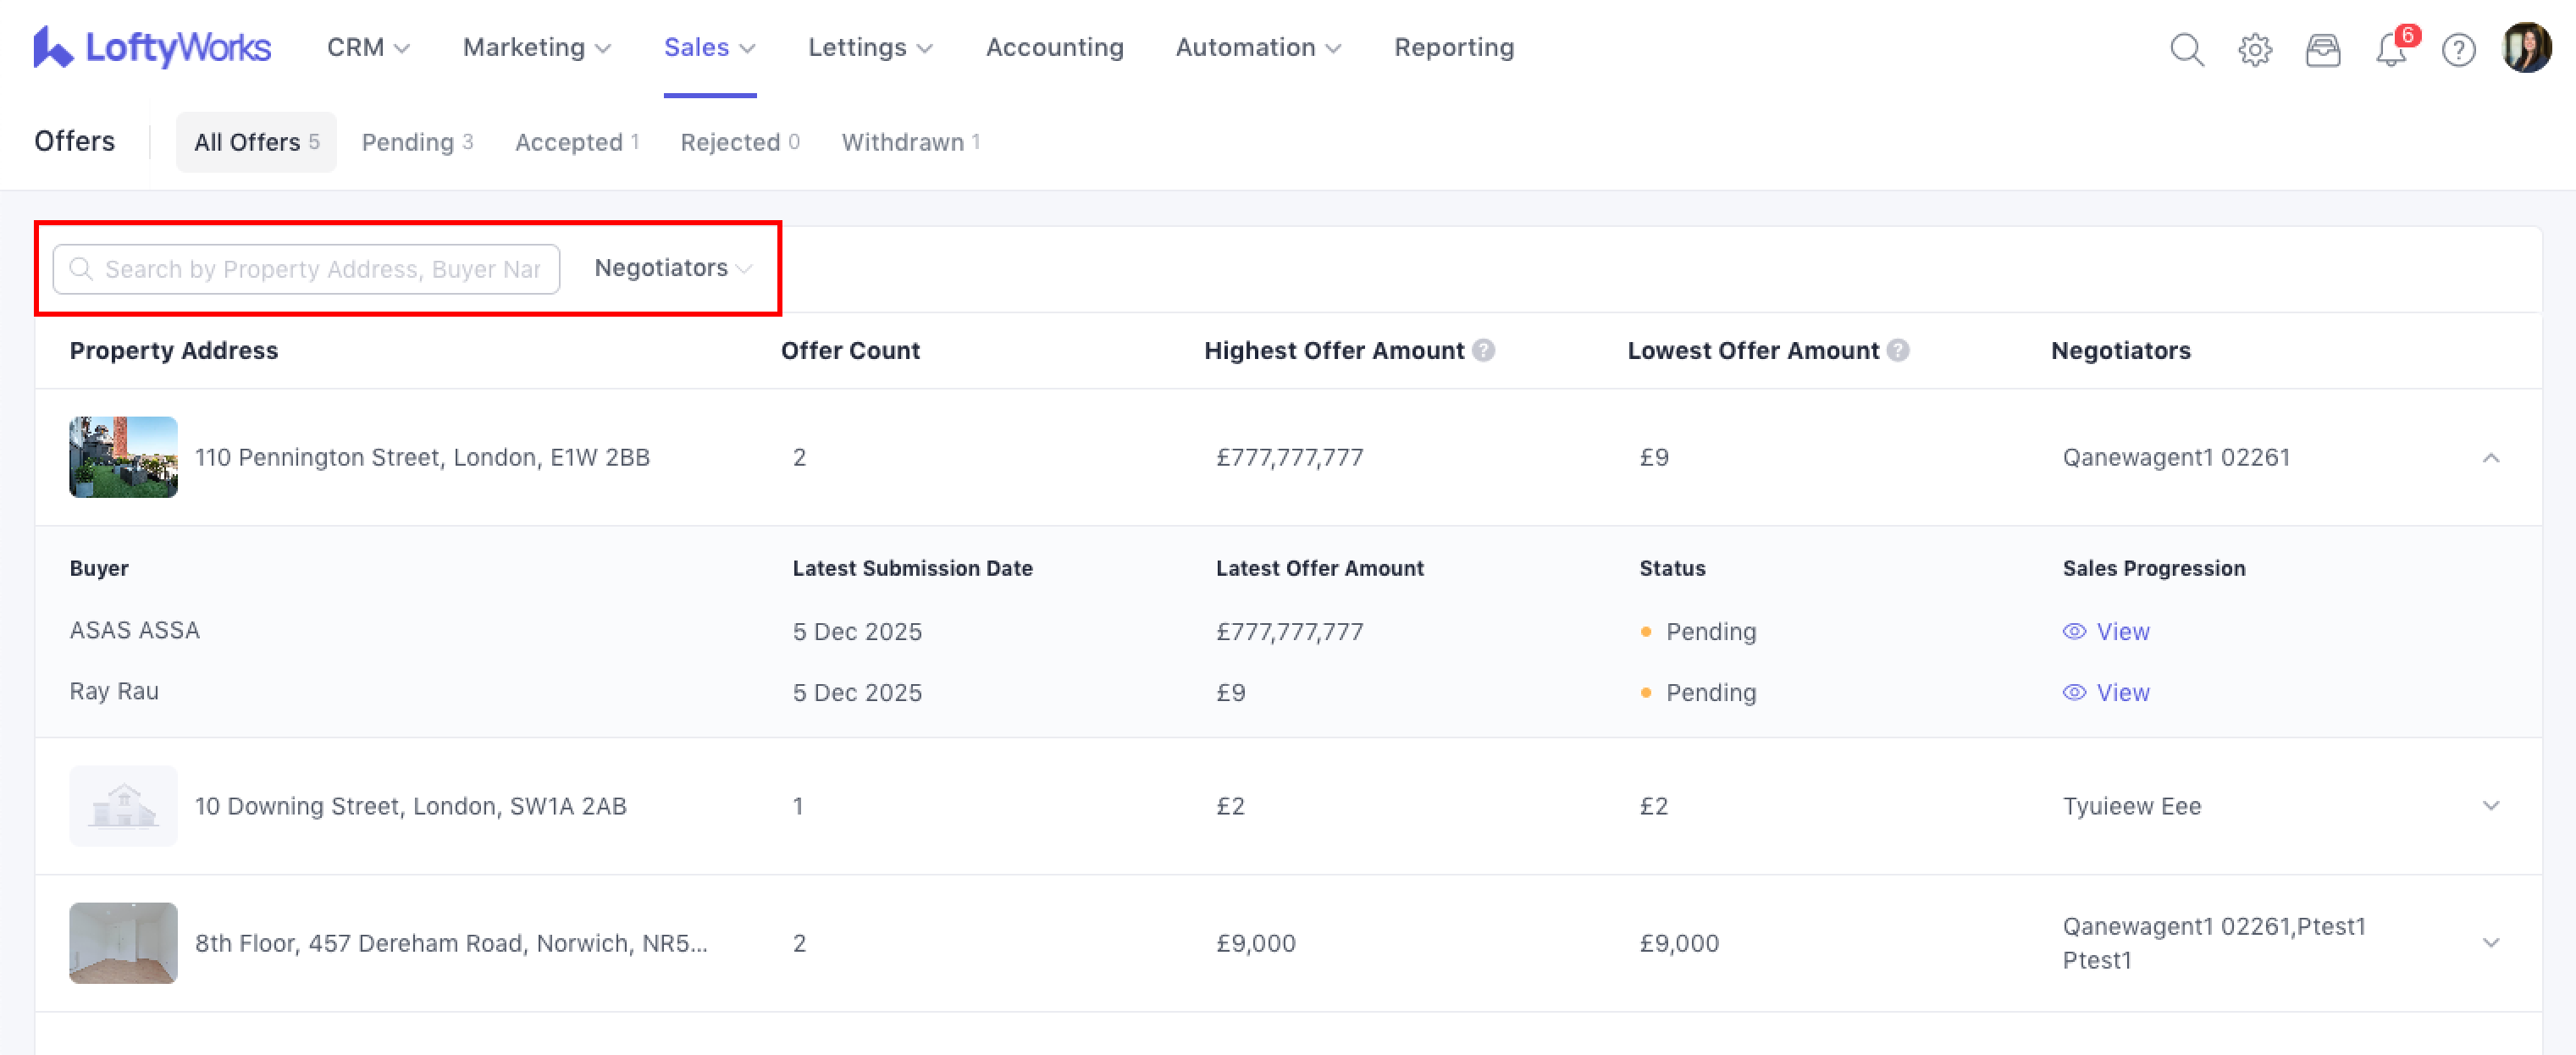The height and width of the screenshot is (1055, 2576).
Task: Open settings via the gear icon
Action: click(2254, 49)
